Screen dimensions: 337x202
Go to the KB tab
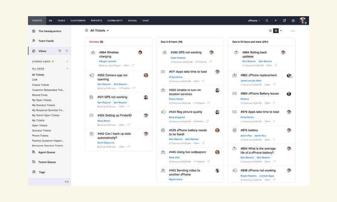[50, 21]
